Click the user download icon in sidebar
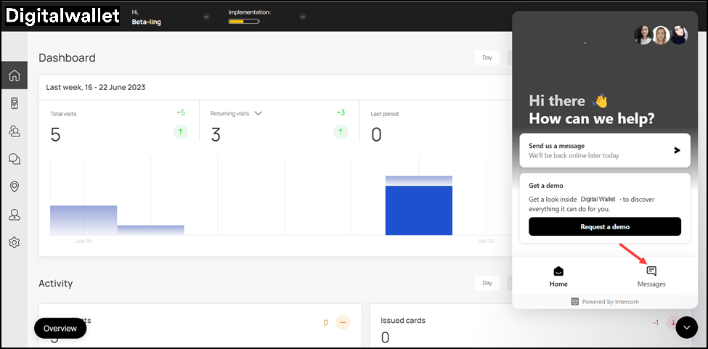 pos(14,215)
